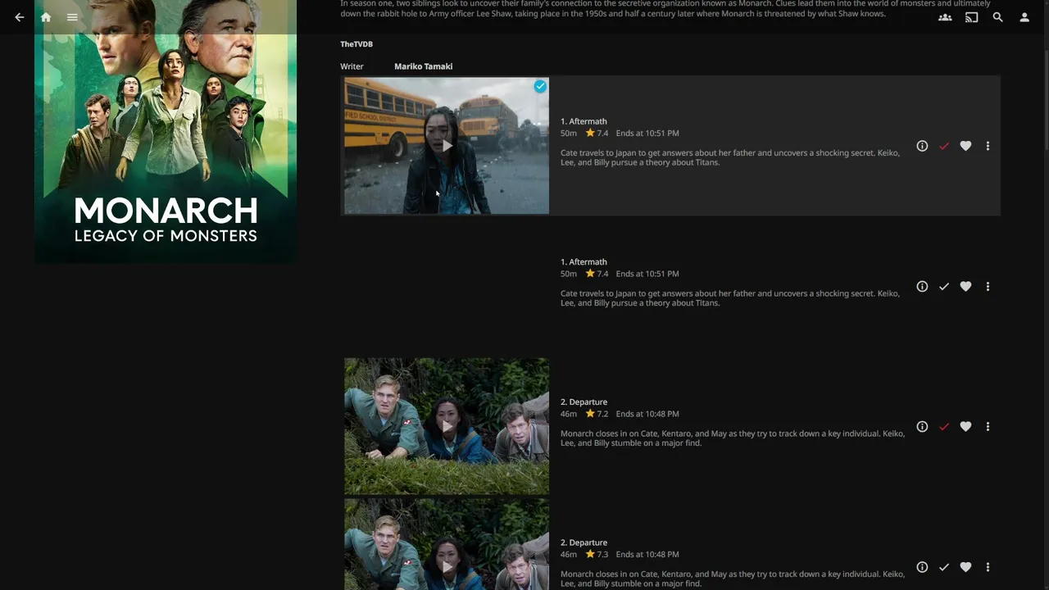
Task: Open the hamburger navigation menu
Action: pos(72,17)
